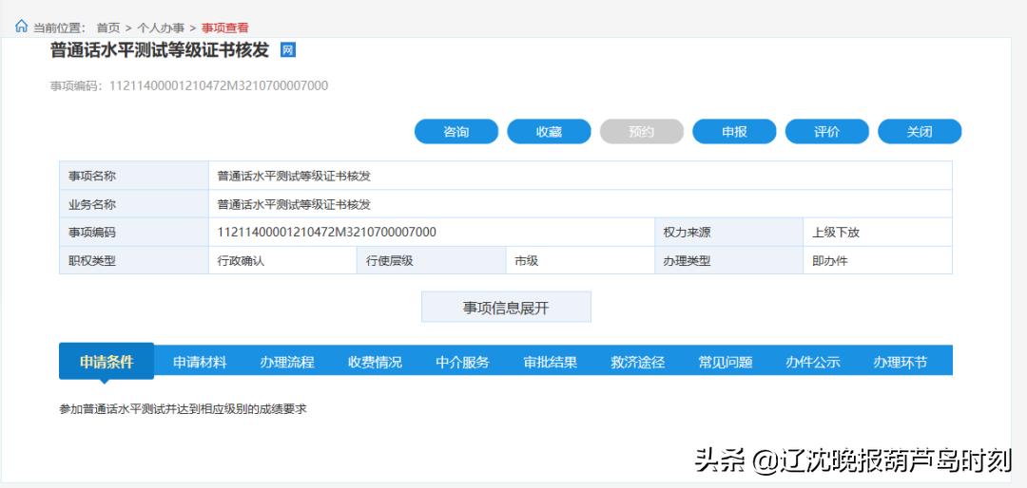Click the 行政确认 cell
1027x488 pixels.
coord(283,260)
